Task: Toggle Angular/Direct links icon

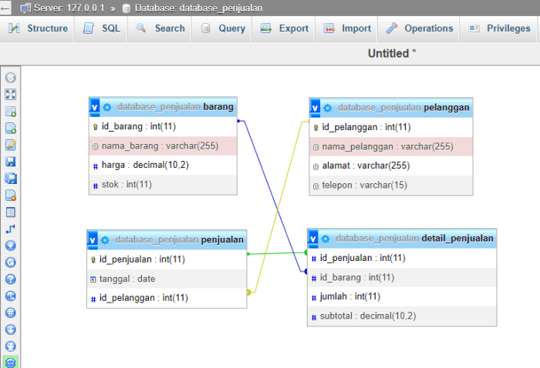Action: pyautogui.click(x=10, y=296)
